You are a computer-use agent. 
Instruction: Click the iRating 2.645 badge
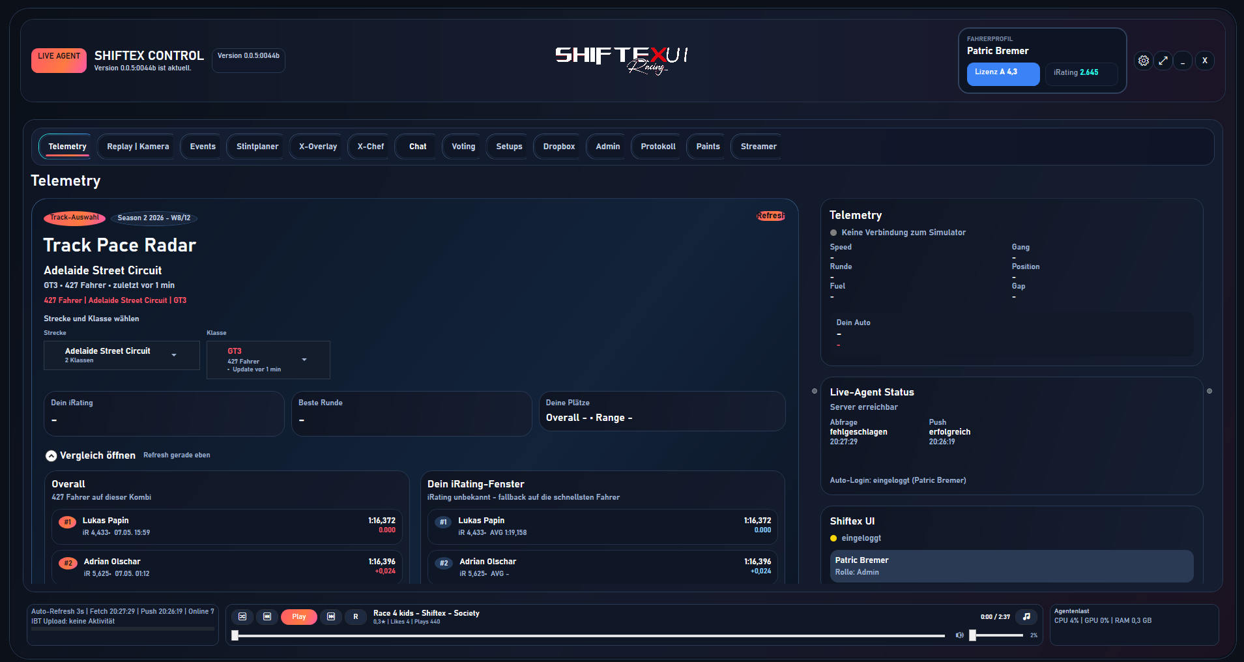pos(1082,74)
